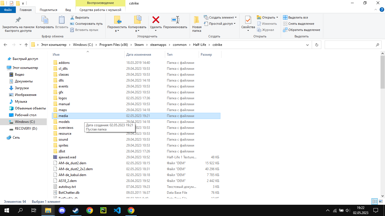Image resolution: width=385 pixels, height=216 pixels.
Task: Open Visual Studio Code from taskbar
Action: coord(117,210)
